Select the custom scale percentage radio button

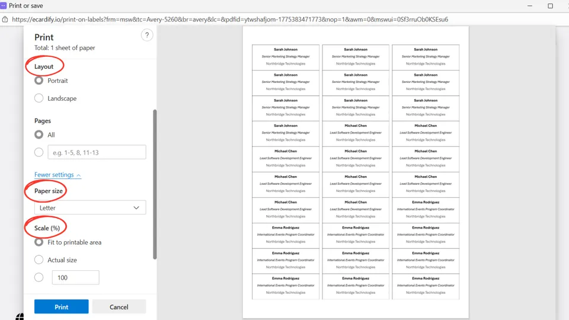[x=39, y=277]
